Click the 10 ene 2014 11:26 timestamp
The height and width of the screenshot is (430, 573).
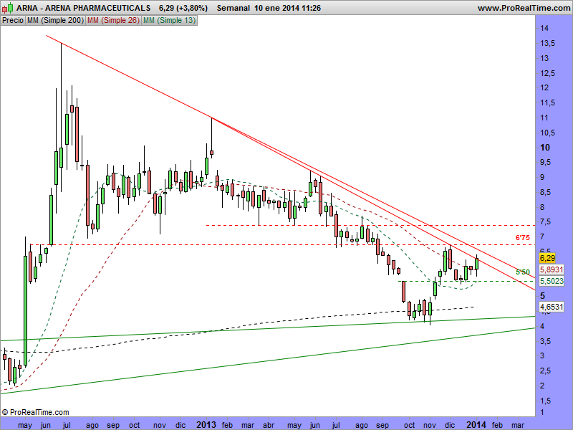(288, 8)
